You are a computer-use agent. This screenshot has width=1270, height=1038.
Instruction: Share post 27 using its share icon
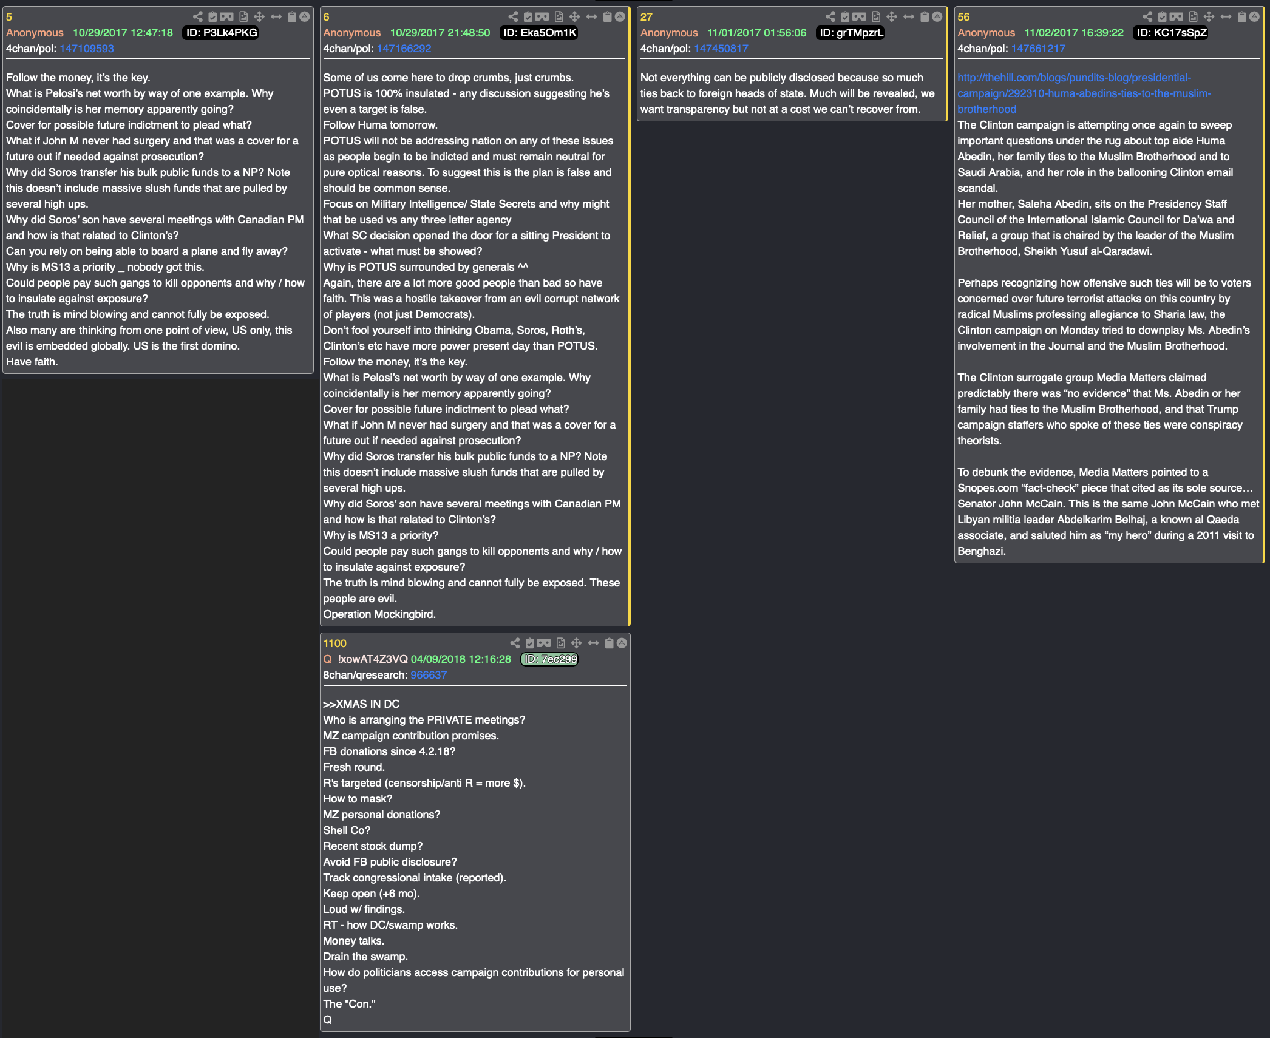(830, 16)
